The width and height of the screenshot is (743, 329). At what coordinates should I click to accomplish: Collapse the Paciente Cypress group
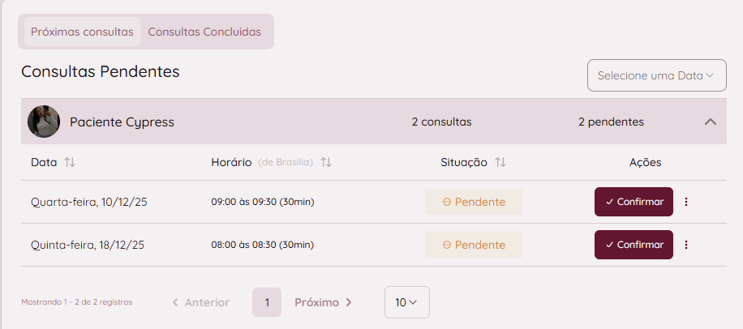711,122
